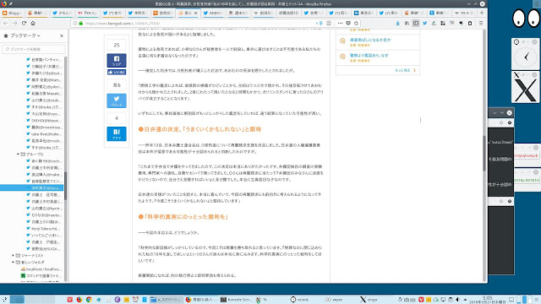
Task: Collapse the グループG bookmark folder
Action: click(19, 154)
